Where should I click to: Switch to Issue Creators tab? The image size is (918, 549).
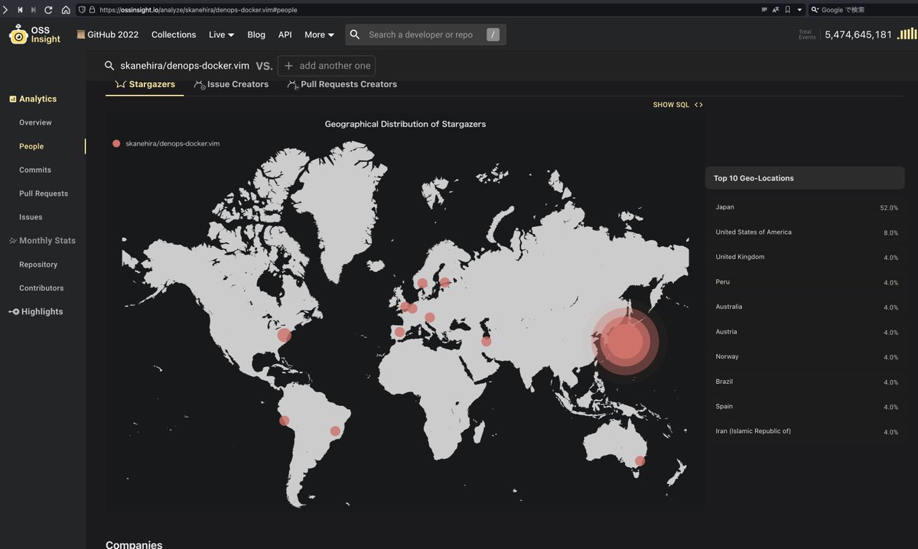point(231,84)
